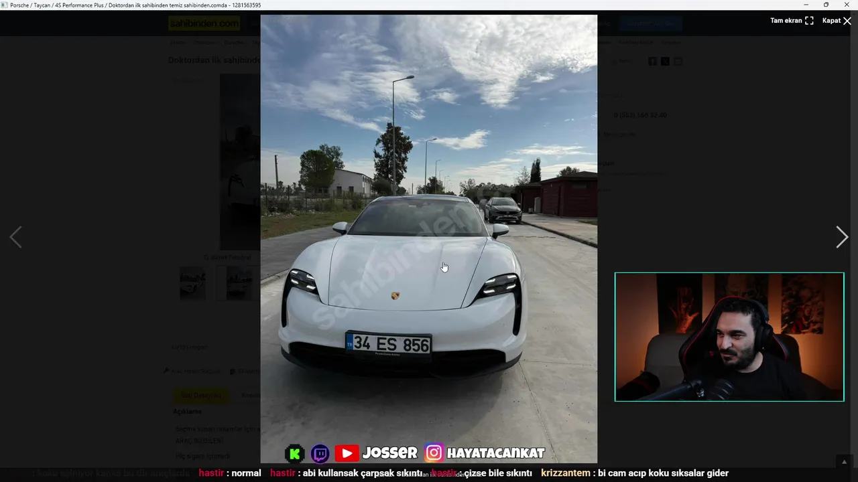Click the dimmed sahibinden.com logo

[x=204, y=23]
